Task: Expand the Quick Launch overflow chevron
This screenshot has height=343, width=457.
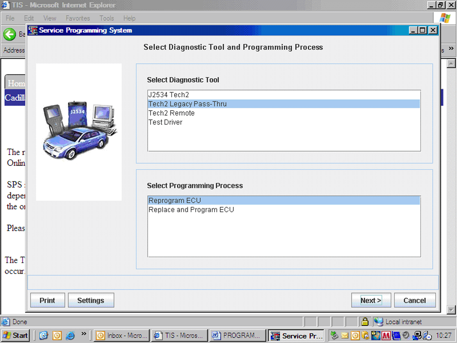Action: coord(84,335)
